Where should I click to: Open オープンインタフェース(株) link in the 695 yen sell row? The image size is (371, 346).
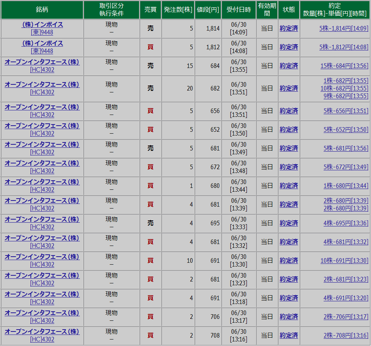click(x=42, y=219)
